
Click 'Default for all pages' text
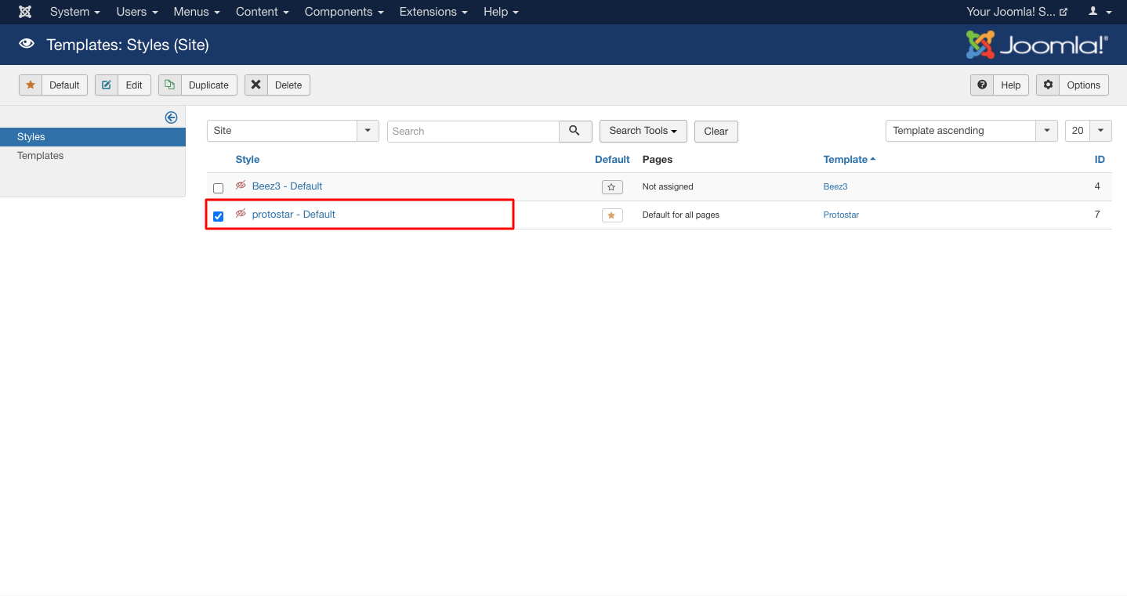681,215
